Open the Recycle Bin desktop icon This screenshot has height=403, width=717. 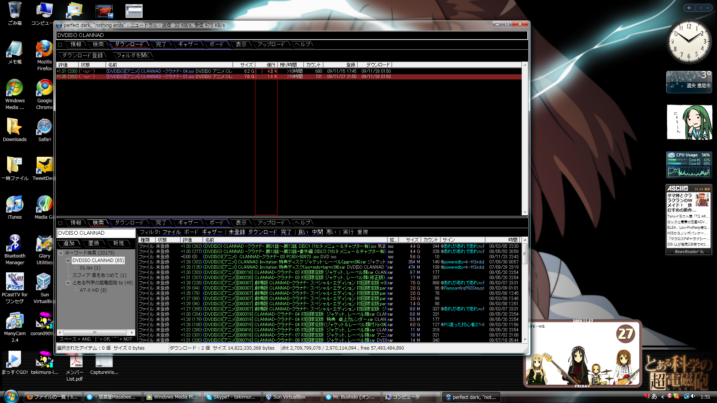click(x=15, y=13)
